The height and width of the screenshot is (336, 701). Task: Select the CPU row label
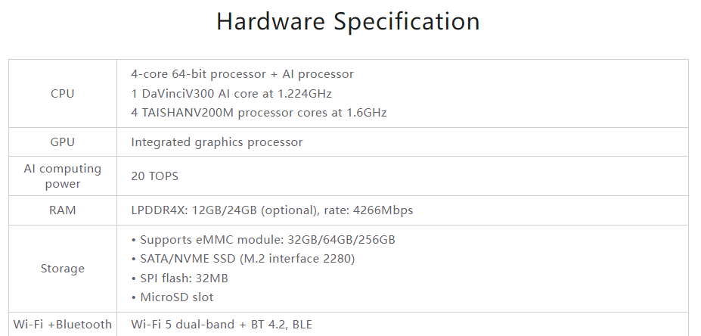coord(63,94)
